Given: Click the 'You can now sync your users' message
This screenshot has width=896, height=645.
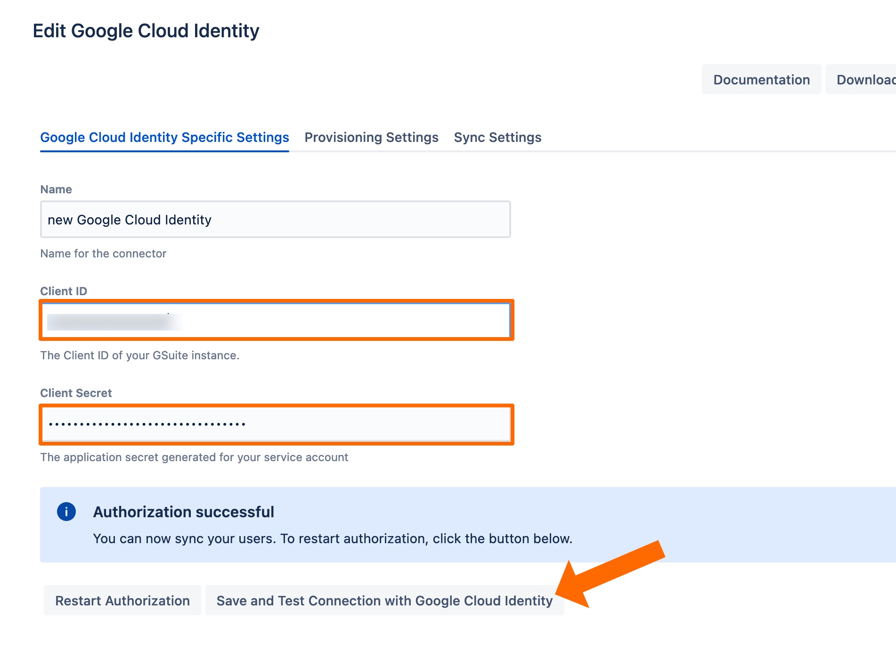Looking at the screenshot, I should point(333,538).
